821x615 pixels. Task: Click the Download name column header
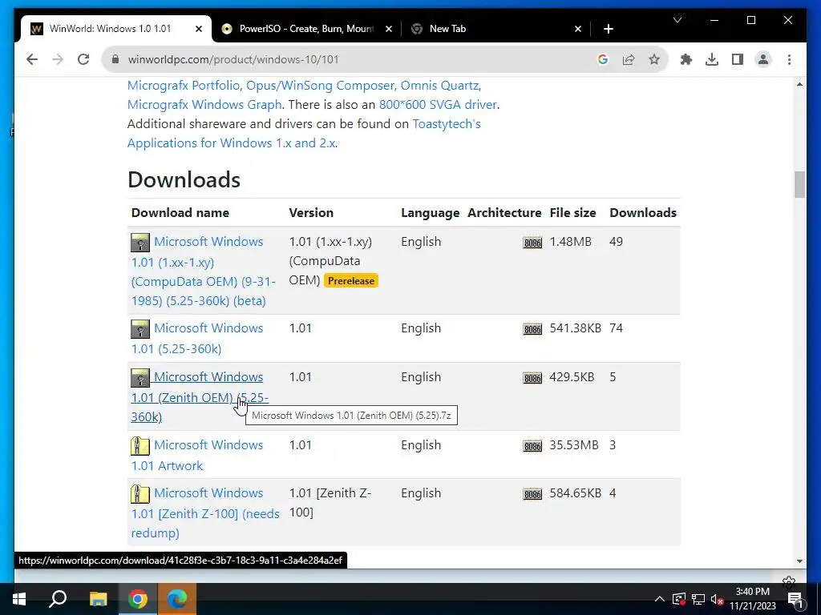[180, 213]
